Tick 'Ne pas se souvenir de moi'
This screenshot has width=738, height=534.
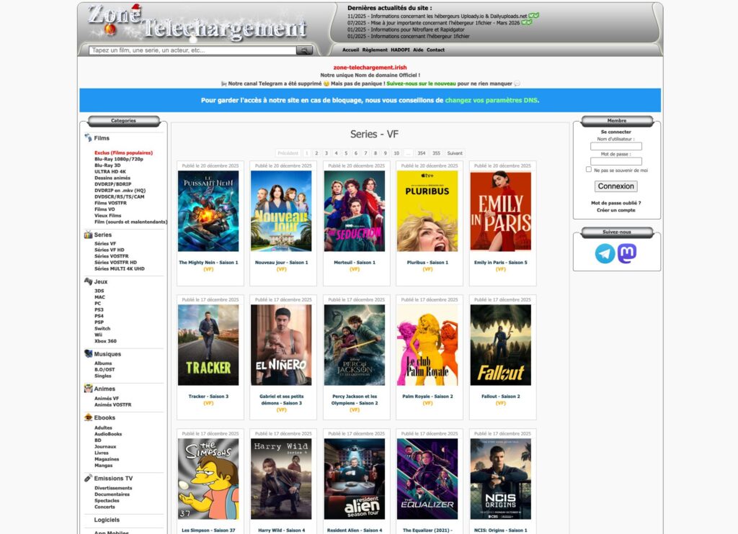tap(588, 169)
